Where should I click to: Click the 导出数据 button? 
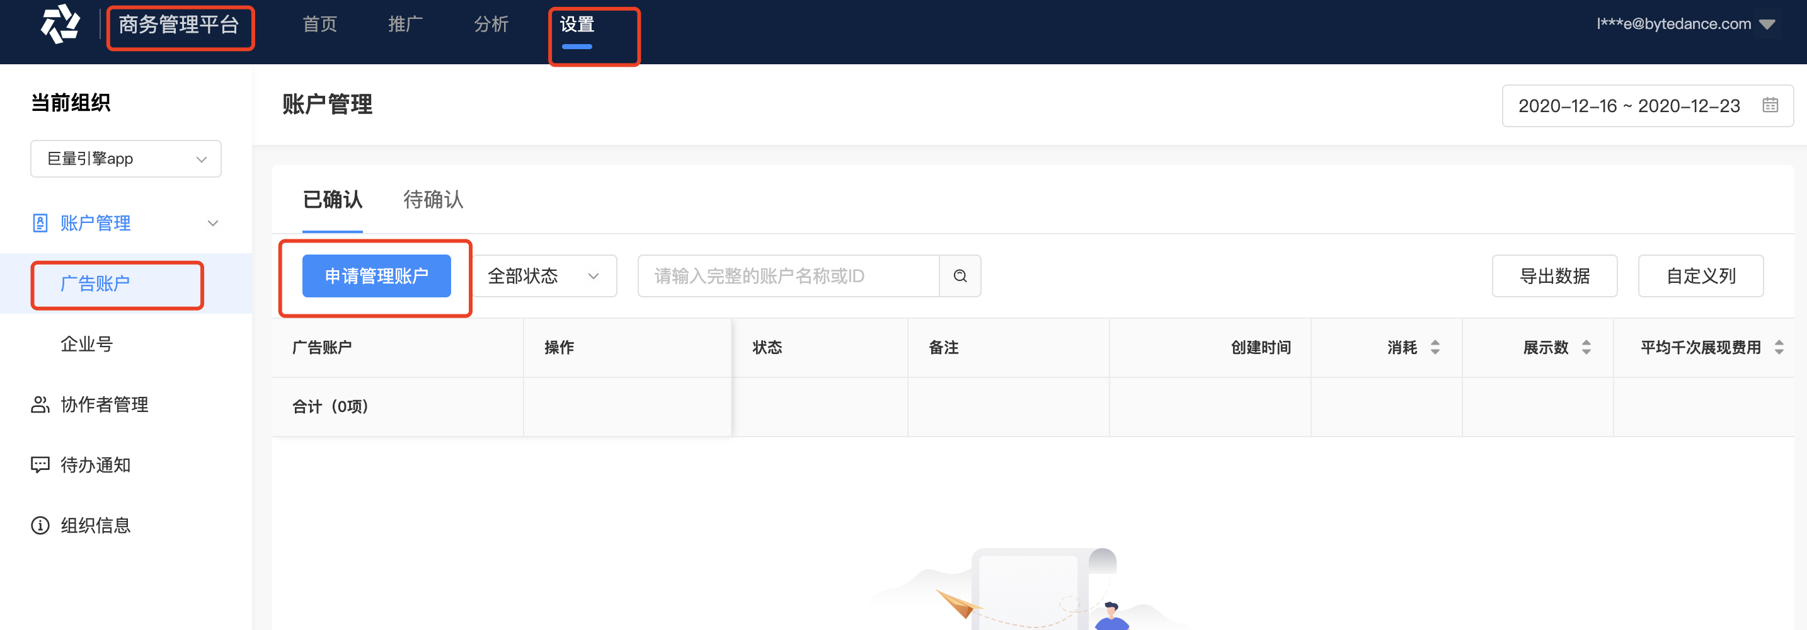1554,277
